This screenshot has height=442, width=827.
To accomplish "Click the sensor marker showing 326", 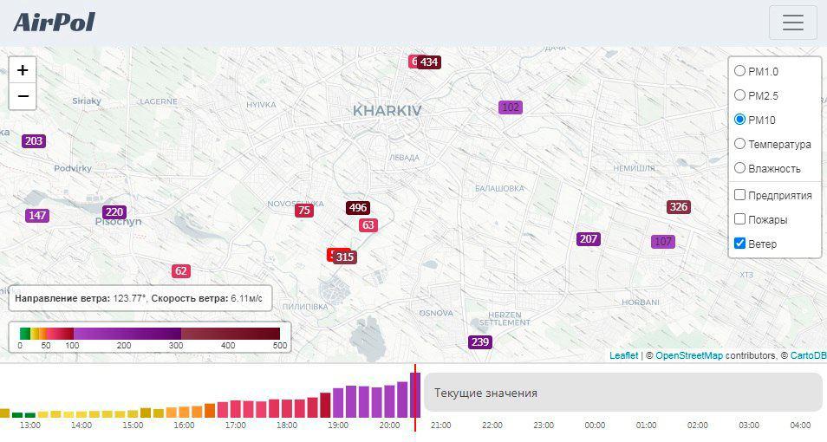I will [679, 207].
